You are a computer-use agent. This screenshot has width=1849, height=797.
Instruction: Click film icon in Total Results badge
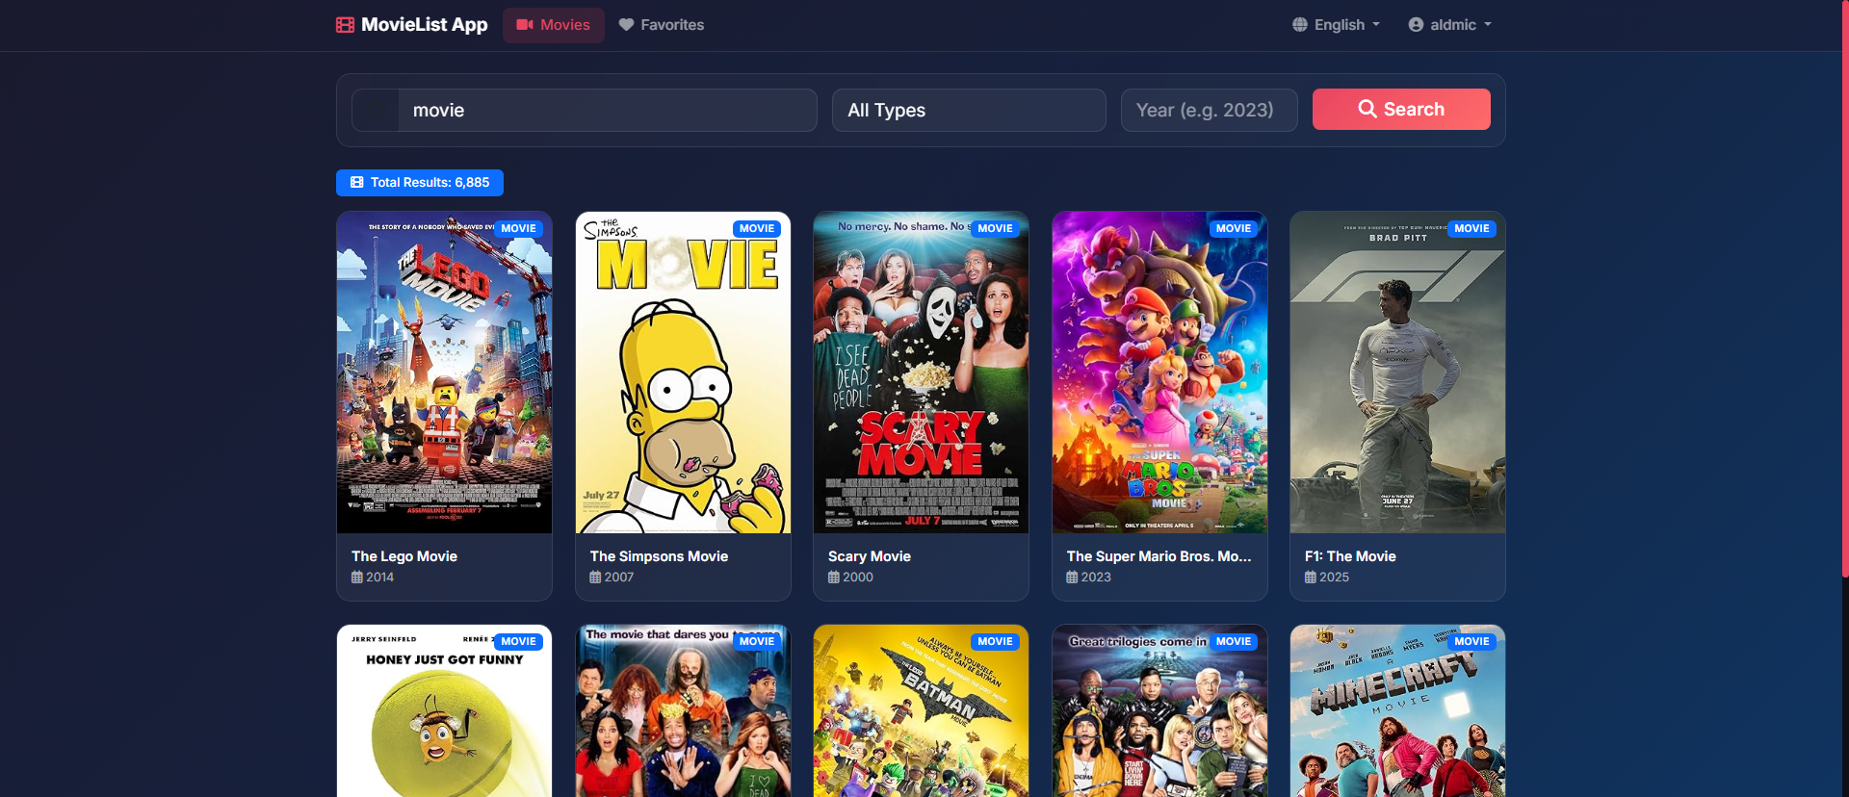357,182
